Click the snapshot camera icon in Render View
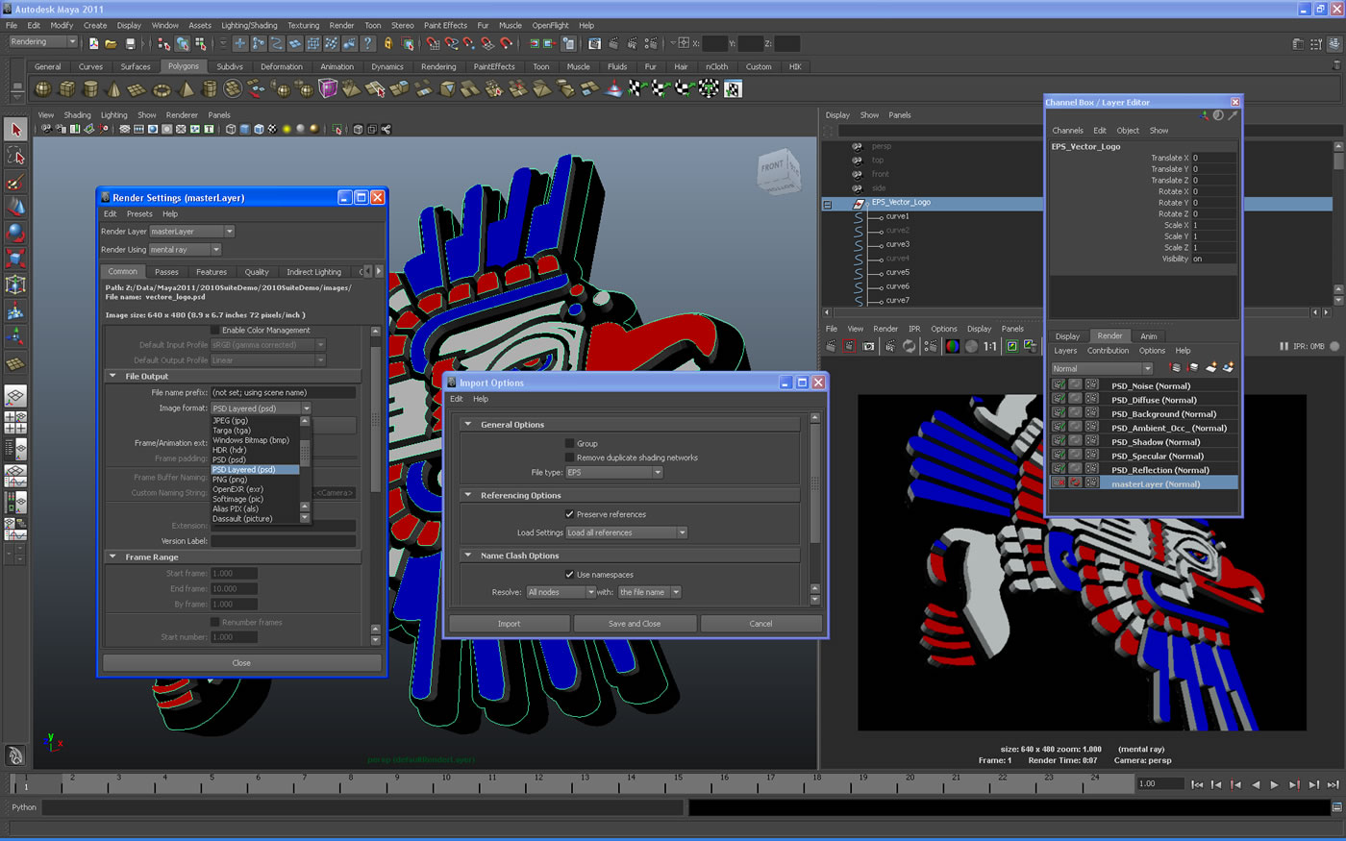The image size is (1346, 841). 868,346
